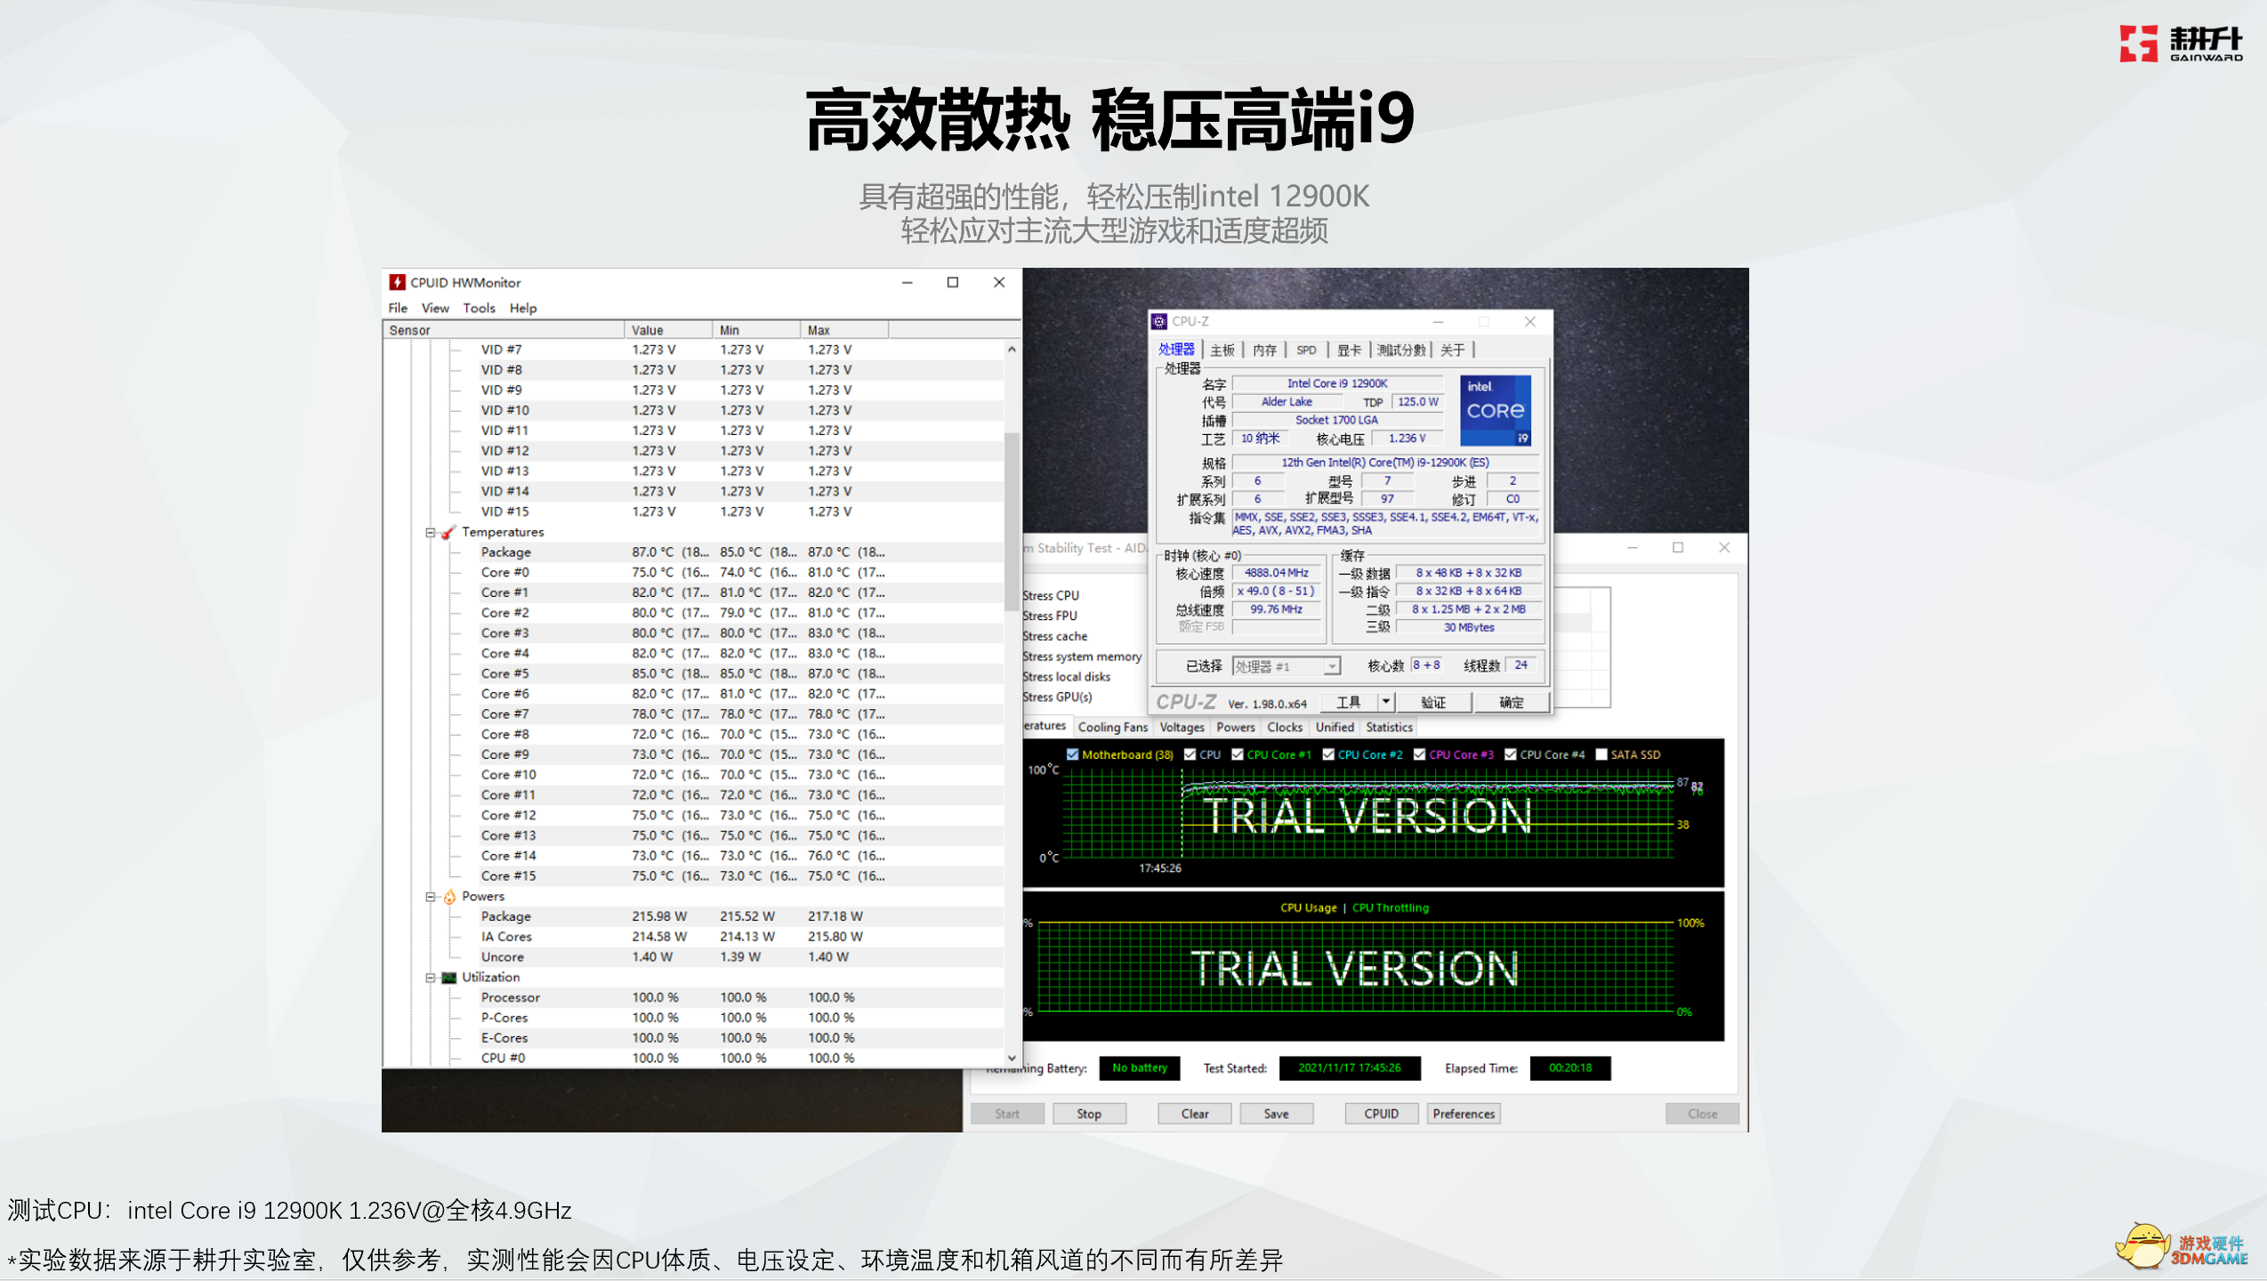
Task: Click the Stop button in AIDA64
Action: pyautogui.click(x=1089, y=1114)
